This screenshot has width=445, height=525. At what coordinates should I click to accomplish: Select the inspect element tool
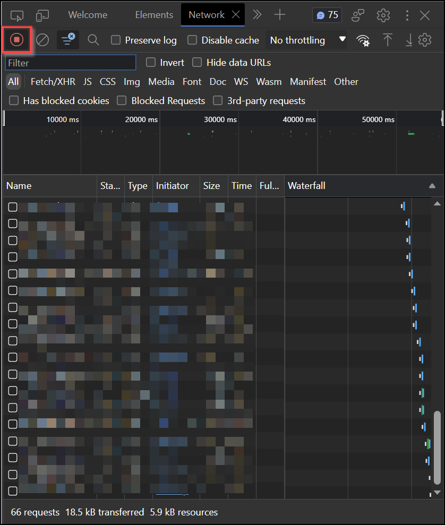(17, 15)
